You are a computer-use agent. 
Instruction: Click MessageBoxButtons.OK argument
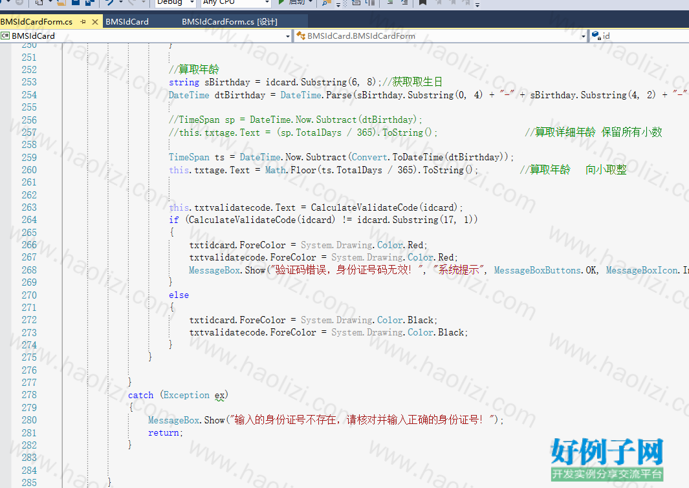point(545,270)
